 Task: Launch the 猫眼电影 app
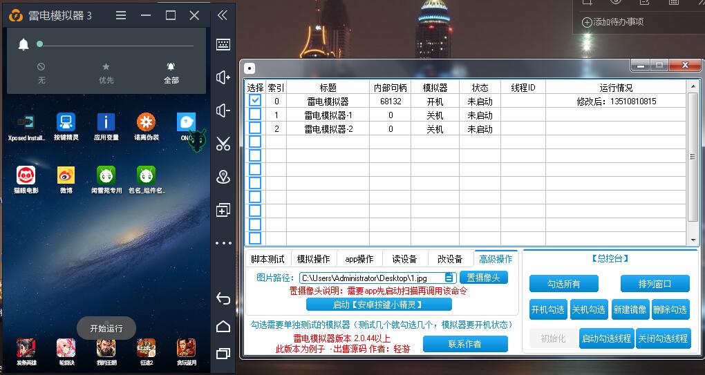26,175
